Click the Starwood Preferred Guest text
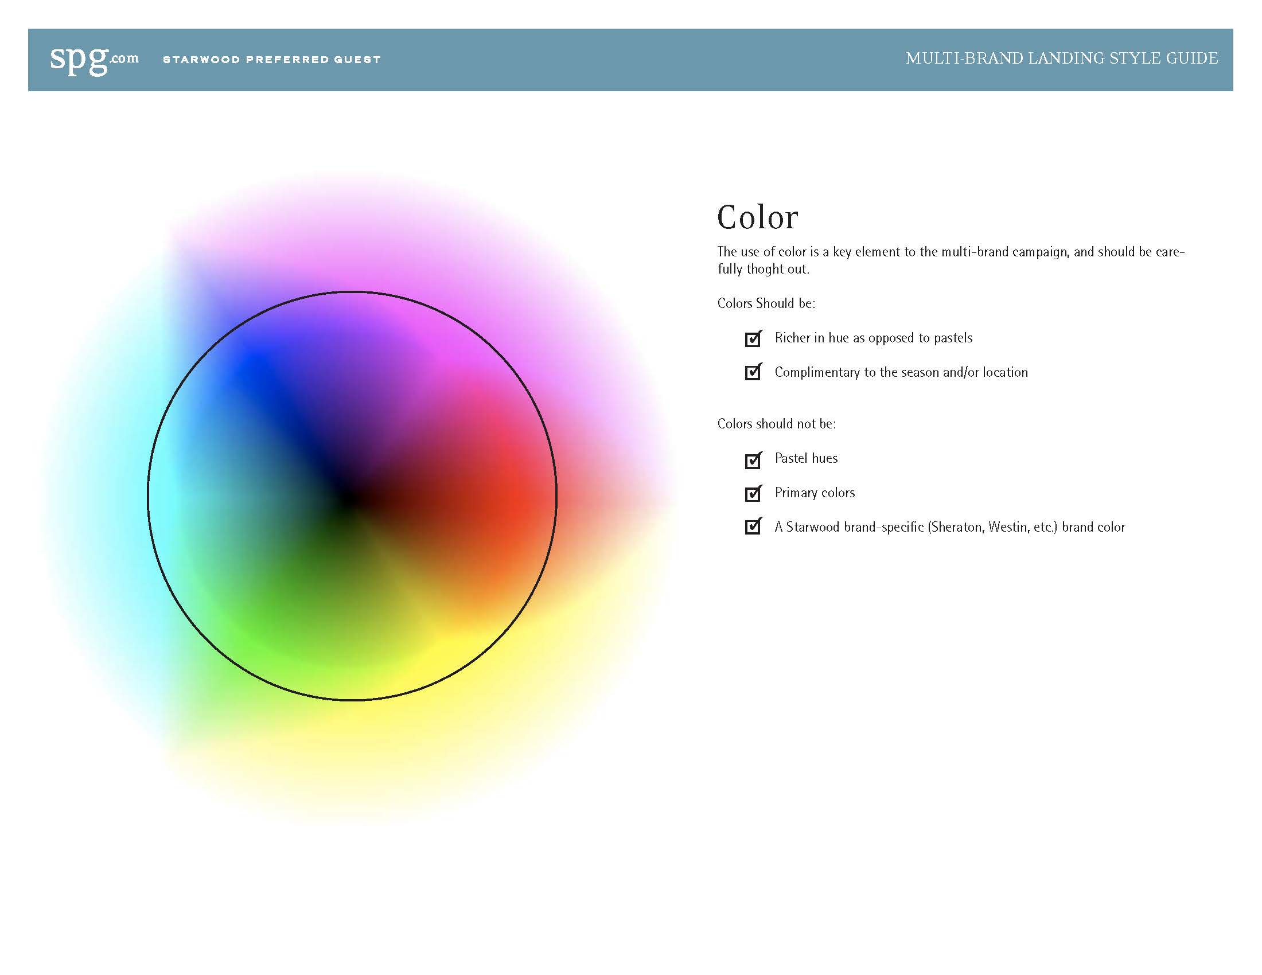This screenshot has width=1262, height=975. tap(271, 60)
